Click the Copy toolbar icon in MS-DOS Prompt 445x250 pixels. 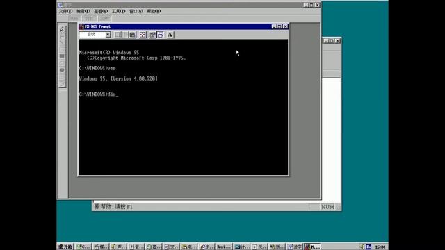click(124, 35)
